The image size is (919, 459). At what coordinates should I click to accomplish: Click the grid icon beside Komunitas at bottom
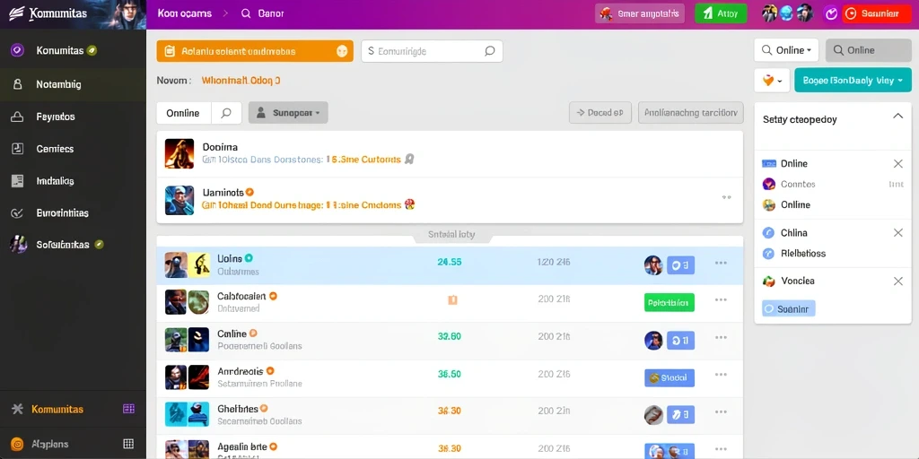tap(129, 409)
